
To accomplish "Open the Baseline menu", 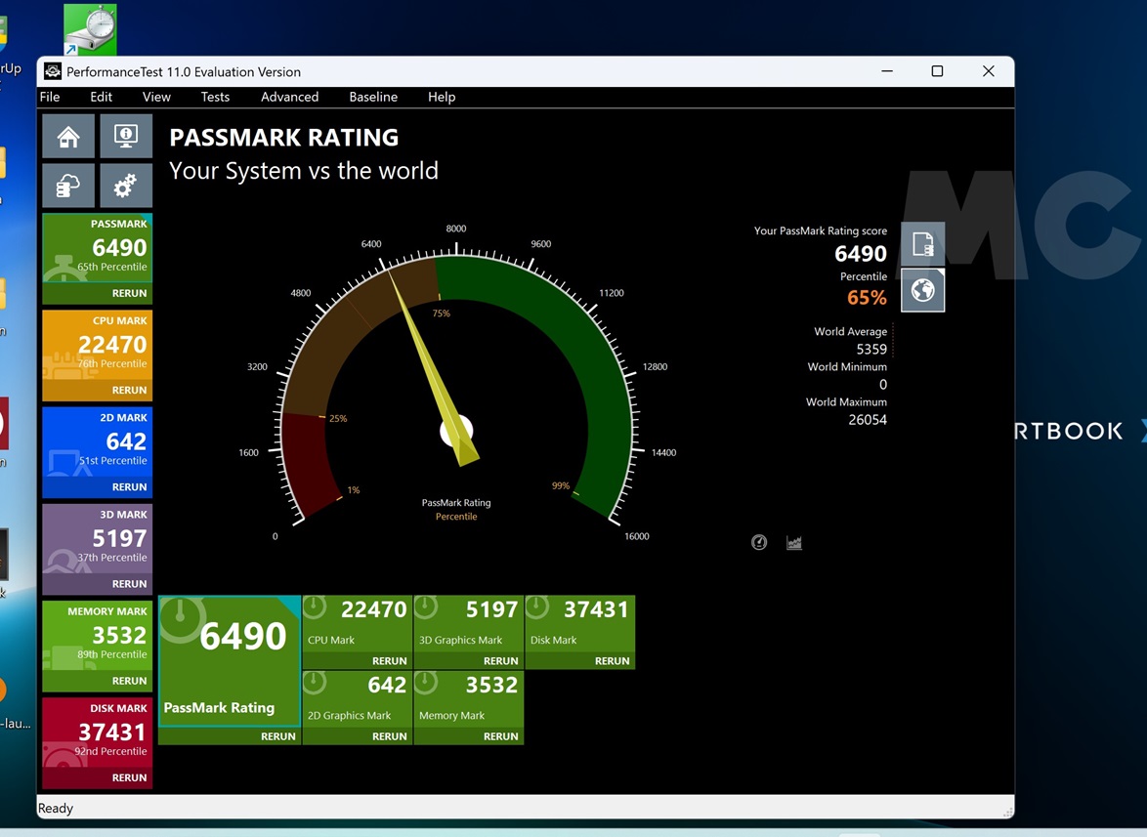I will click(373, 97).
